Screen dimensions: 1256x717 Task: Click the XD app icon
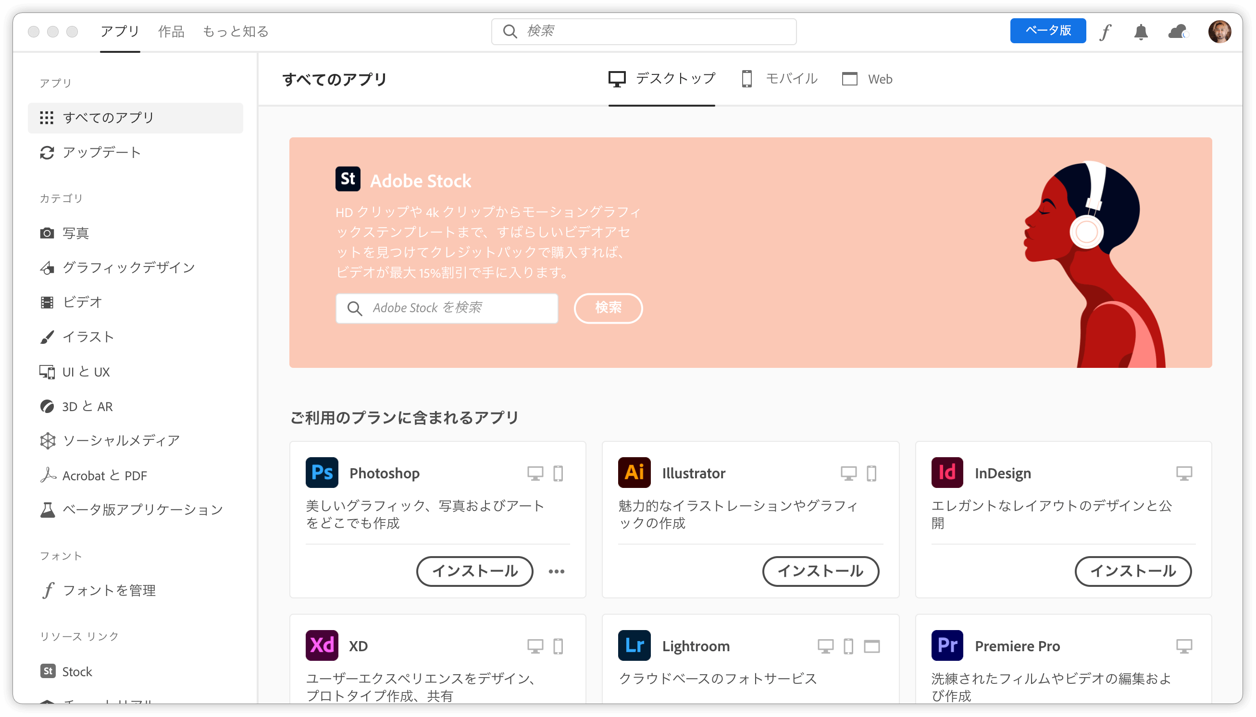(322, 645)
